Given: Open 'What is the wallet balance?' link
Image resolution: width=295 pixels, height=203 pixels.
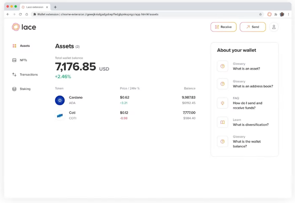Looking at the screenshot, I should [x=247, y=144].
